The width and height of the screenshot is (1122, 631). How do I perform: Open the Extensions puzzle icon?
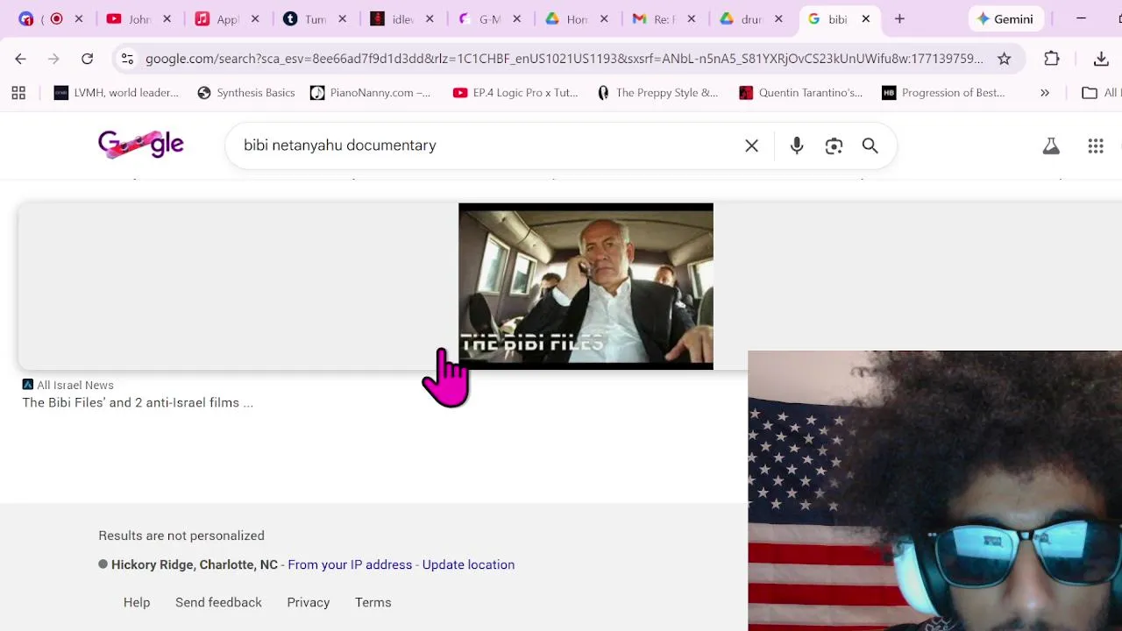tap(1052, 59)
